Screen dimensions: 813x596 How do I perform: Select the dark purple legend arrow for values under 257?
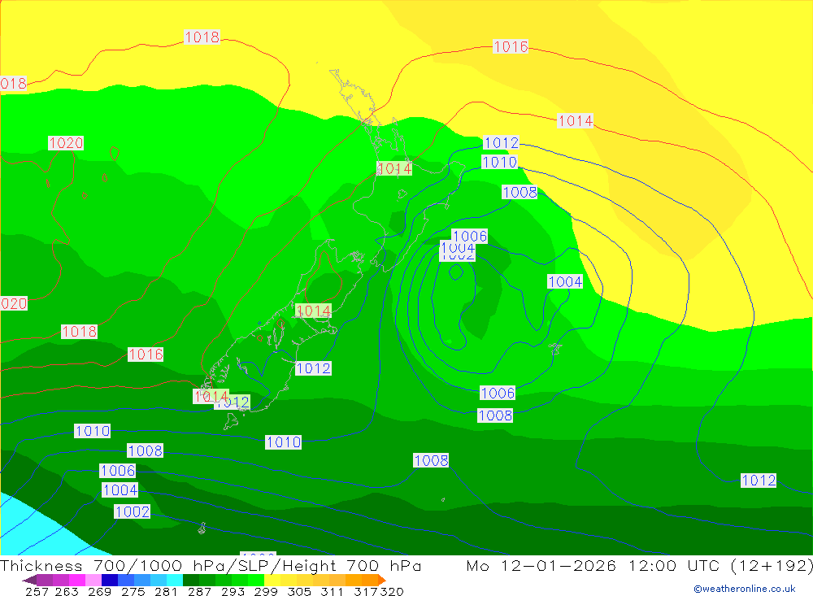coord(29,580)
